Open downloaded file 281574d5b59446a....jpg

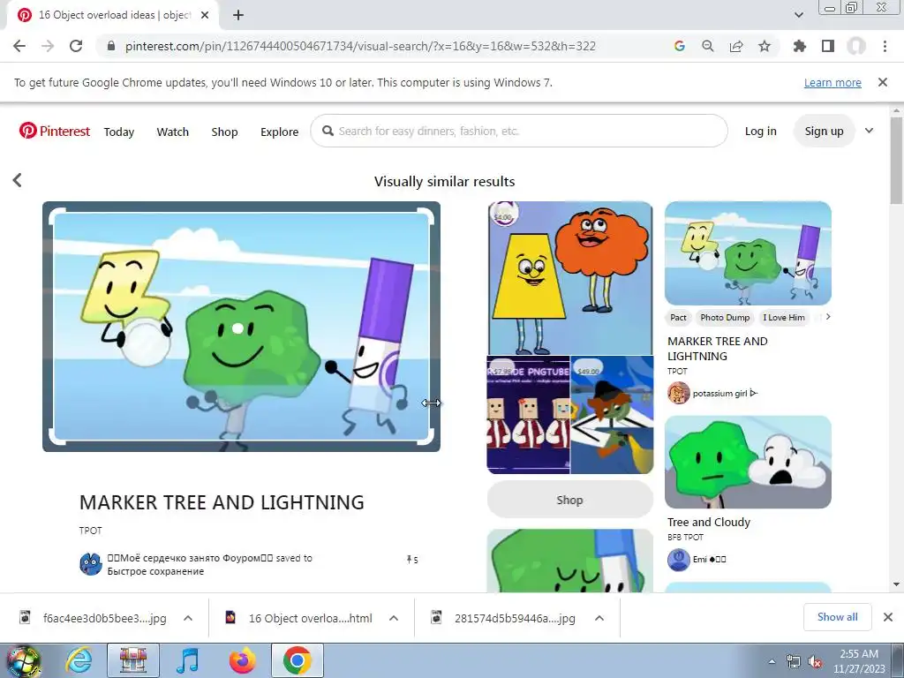(505, 618)
